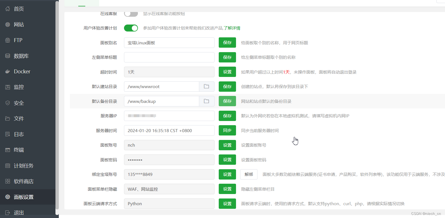Click the 面板密码 masked field
Viewport: 445px width, 218px height.
pos(169,160)
